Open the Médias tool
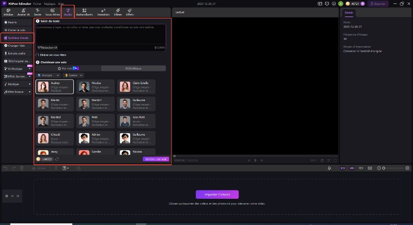 point(8,12)
